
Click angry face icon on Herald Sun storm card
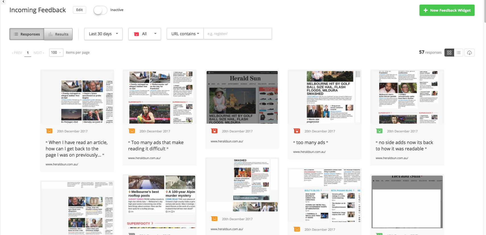coord(214,131)
